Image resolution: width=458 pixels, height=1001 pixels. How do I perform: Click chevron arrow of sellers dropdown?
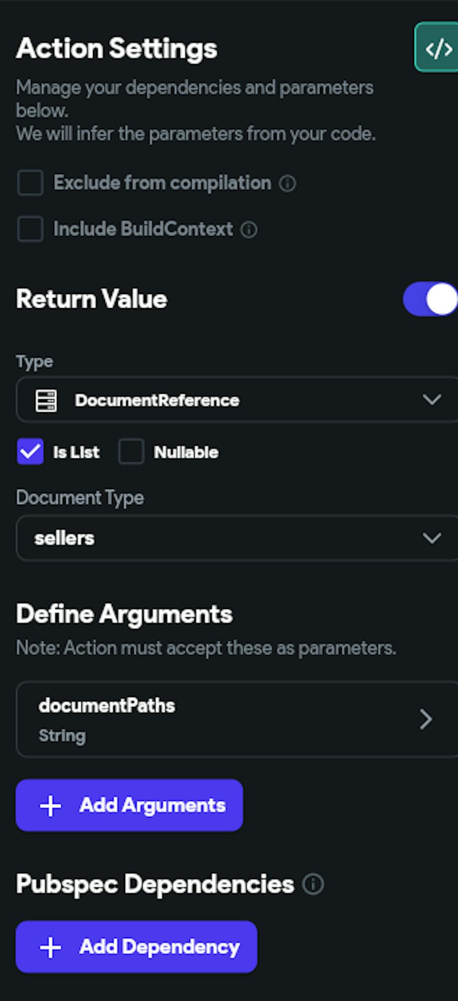pos(432,538)
